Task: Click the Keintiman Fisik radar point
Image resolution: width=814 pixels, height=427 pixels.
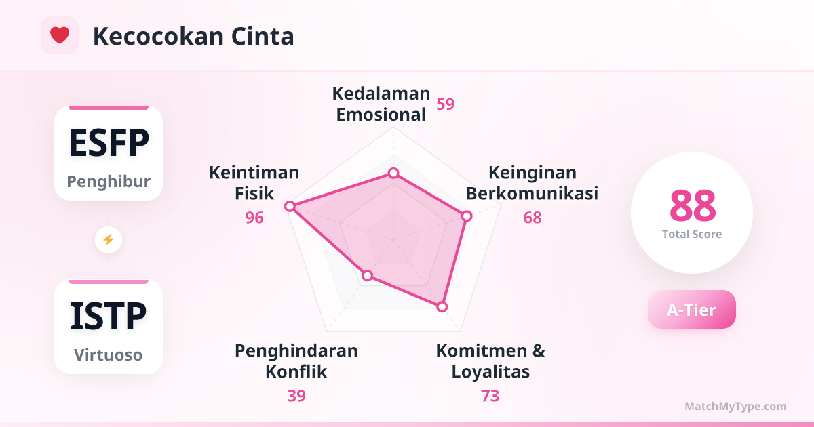Action: 290,206
